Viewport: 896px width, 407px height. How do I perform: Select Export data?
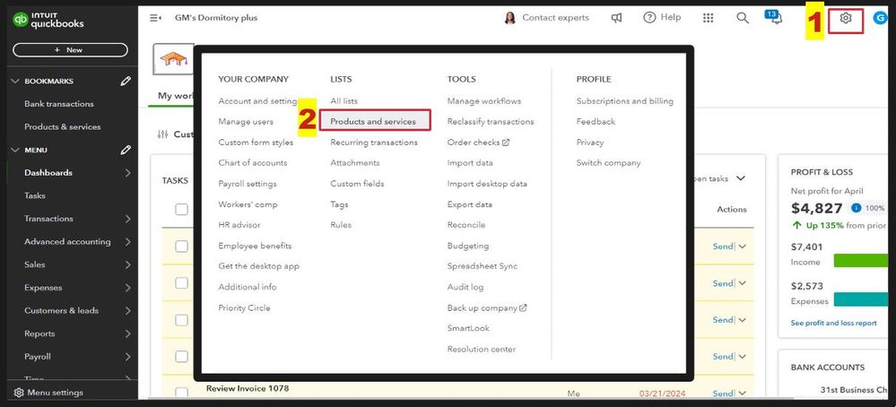point(470,204)
